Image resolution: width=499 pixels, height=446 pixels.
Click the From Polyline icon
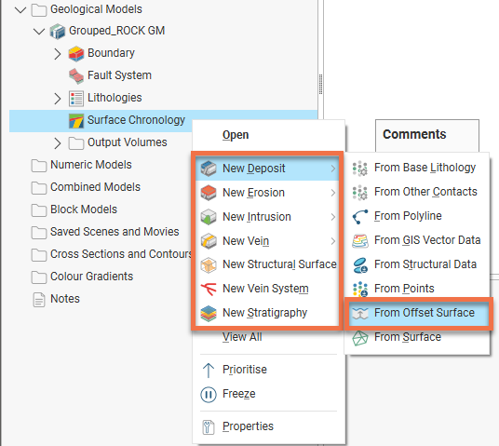pyautogui.click(x=360, y=216)
